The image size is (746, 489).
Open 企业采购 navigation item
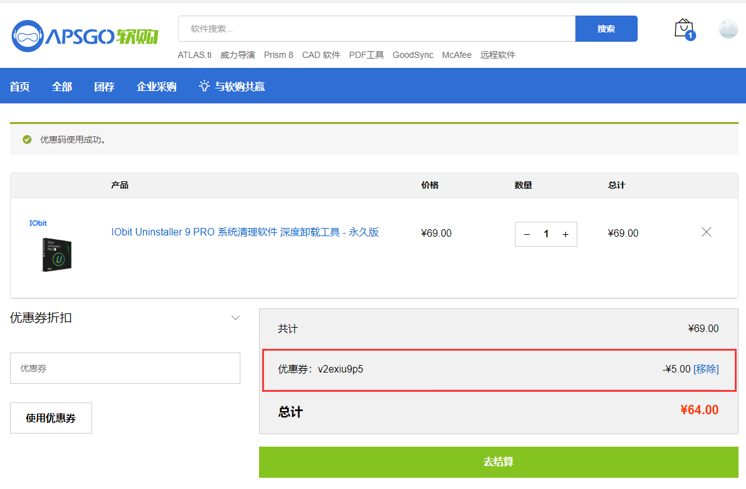pyautogui.click(x=156, y=87)
